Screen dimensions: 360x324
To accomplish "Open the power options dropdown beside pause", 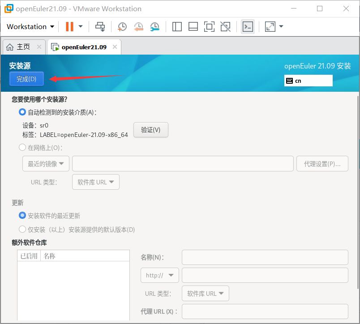I will tap(81, 26).
